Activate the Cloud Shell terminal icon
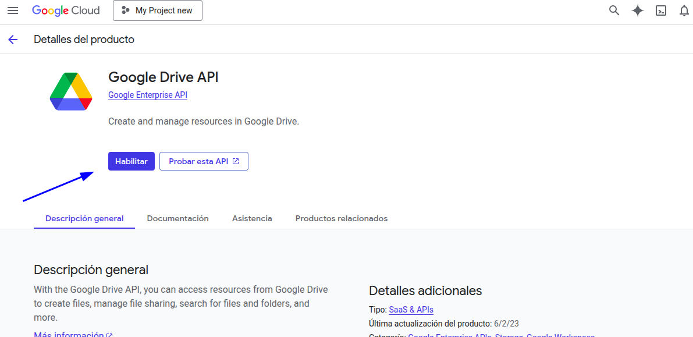Image resolution: width=693 pixels, height=337 pixels. (661, 10)
